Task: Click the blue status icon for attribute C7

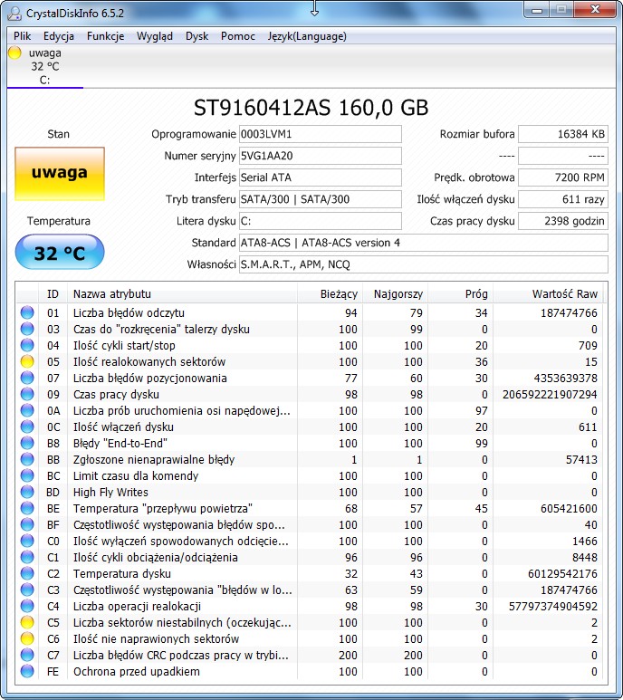Action: click(27, 655)
